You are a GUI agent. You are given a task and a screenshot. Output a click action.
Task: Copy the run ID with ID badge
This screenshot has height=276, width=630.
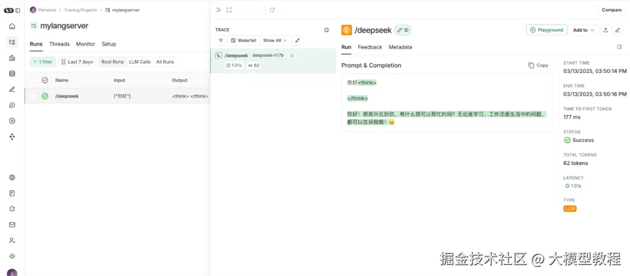click(x=402, y=30)
